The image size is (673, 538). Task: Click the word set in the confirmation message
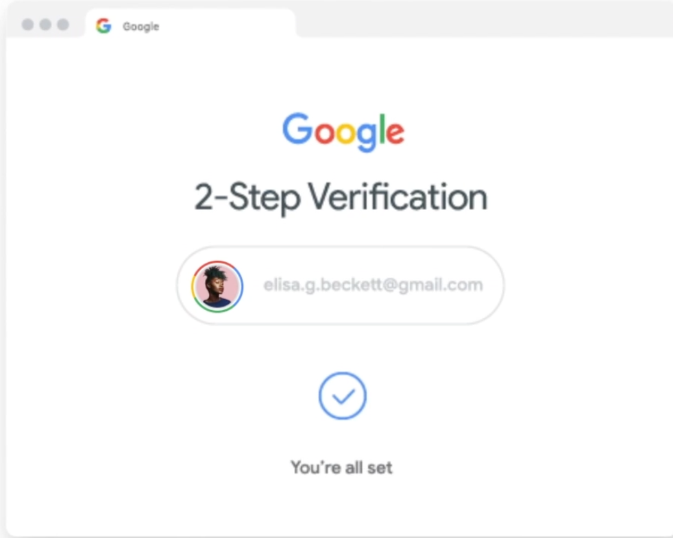[380, 467]
